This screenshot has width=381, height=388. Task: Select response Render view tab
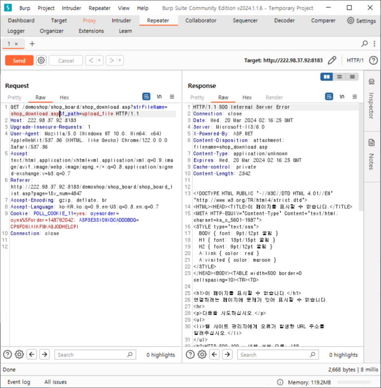(274, 97)
